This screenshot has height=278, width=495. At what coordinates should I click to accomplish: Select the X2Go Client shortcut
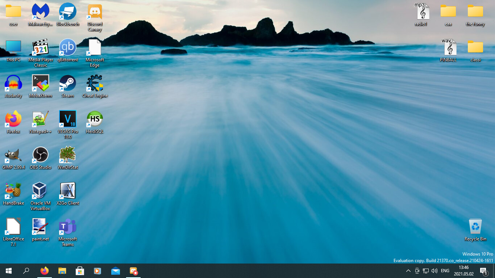click(68, 194)
